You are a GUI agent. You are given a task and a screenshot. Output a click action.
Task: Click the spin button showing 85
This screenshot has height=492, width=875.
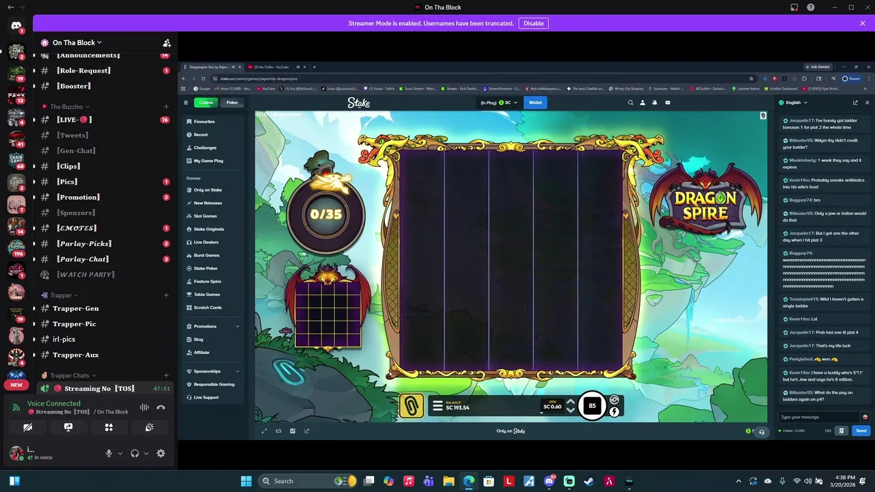tap(592, 406)
